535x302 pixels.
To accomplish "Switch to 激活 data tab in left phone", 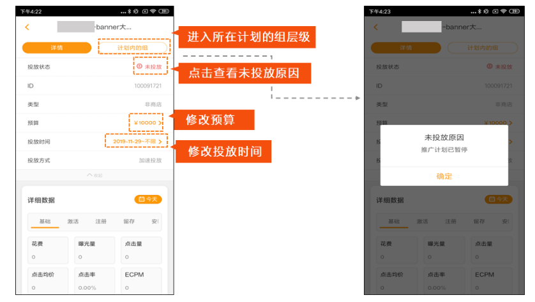I will (x=73, y=221).
